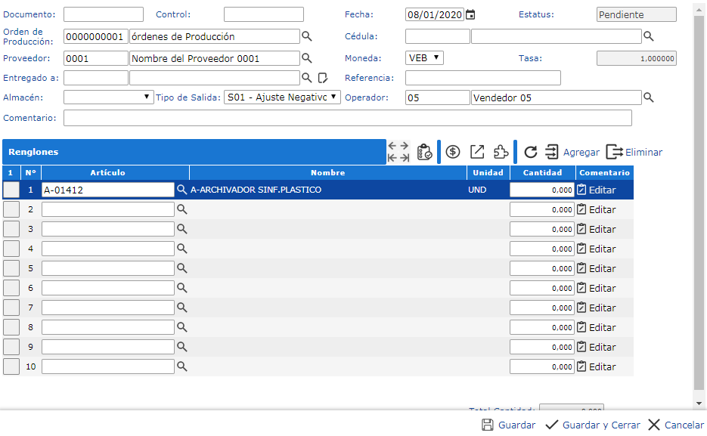Click Editar link on row 3
Viewport: 707px width, 436px height.
pos(597,229)
